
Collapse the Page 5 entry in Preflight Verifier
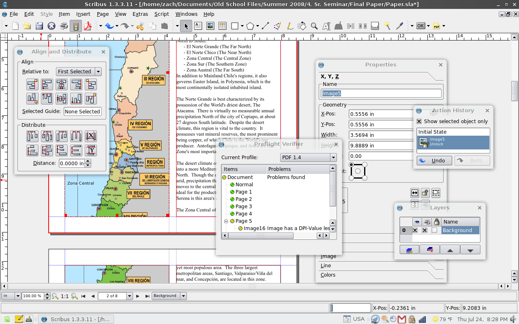226,221
